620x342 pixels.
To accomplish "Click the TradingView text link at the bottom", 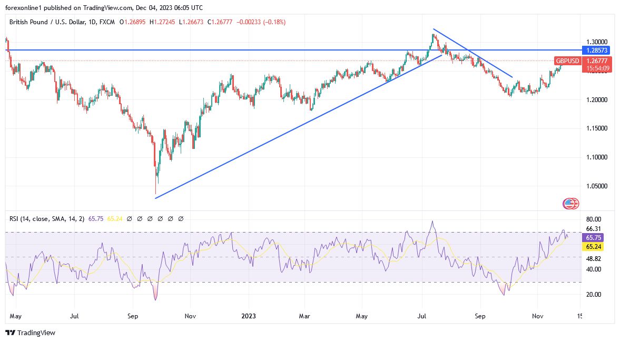I will click(37, 333).
